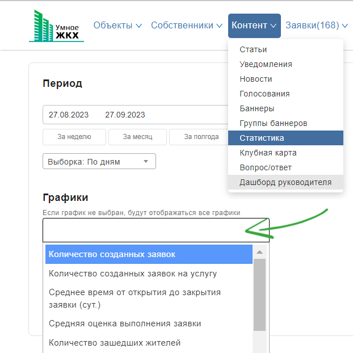Click the Объекты chevron arrow
Viewport: 353px width, 353px height.
pyautogui.click(x=139, y=26)
